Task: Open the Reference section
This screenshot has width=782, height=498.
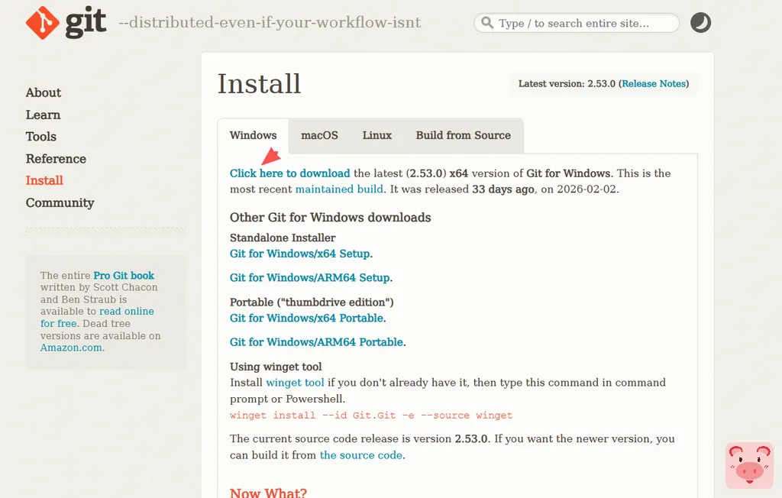Action: click(x=56, y=159)
